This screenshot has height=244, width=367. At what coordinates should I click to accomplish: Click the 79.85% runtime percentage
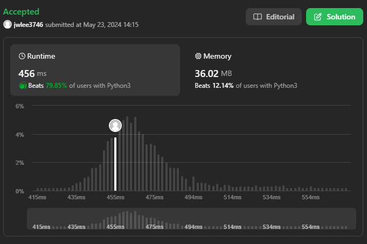pos(57,86)
